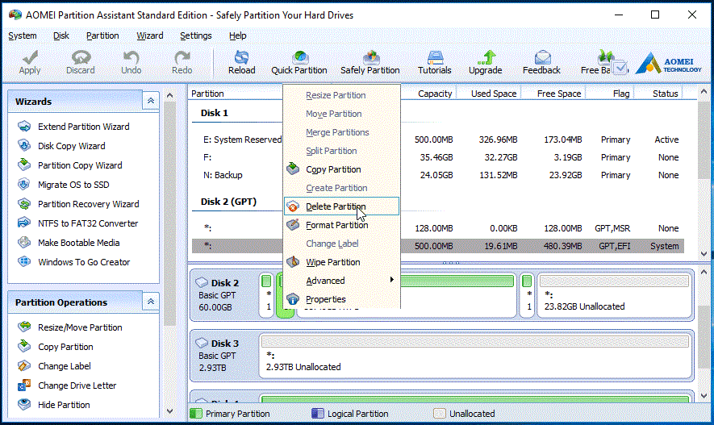Click the AOMEI Technology logo
714x425 pixels.
(x=669, y=65)
